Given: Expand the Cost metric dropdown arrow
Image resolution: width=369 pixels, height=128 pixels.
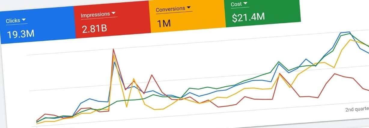Looking at the screenshot, I should [245, 4].
